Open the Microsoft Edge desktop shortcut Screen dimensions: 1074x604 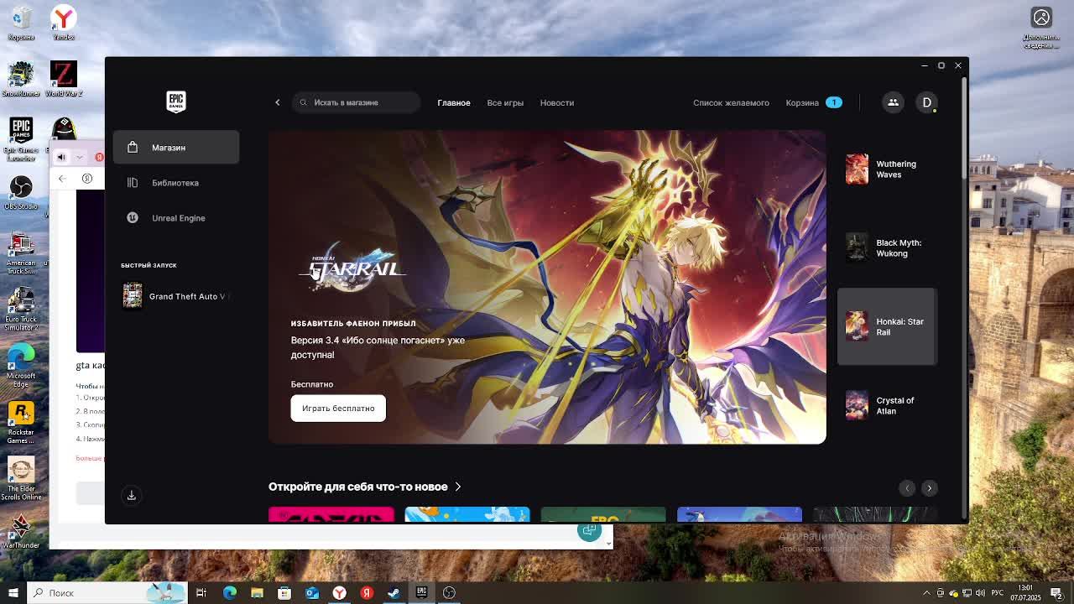[x=21, y=366]
